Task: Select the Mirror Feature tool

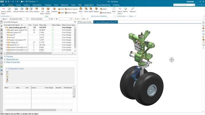Action: (71, 13)
